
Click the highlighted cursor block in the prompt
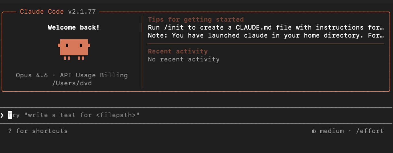coord(10,115)
